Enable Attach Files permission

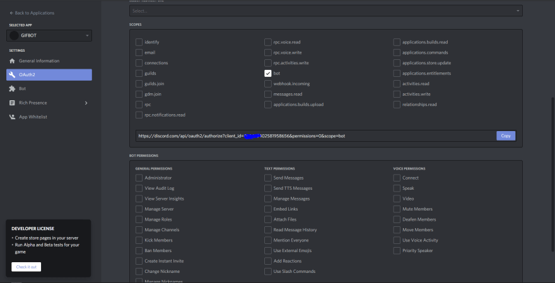(x=267, y=219)
